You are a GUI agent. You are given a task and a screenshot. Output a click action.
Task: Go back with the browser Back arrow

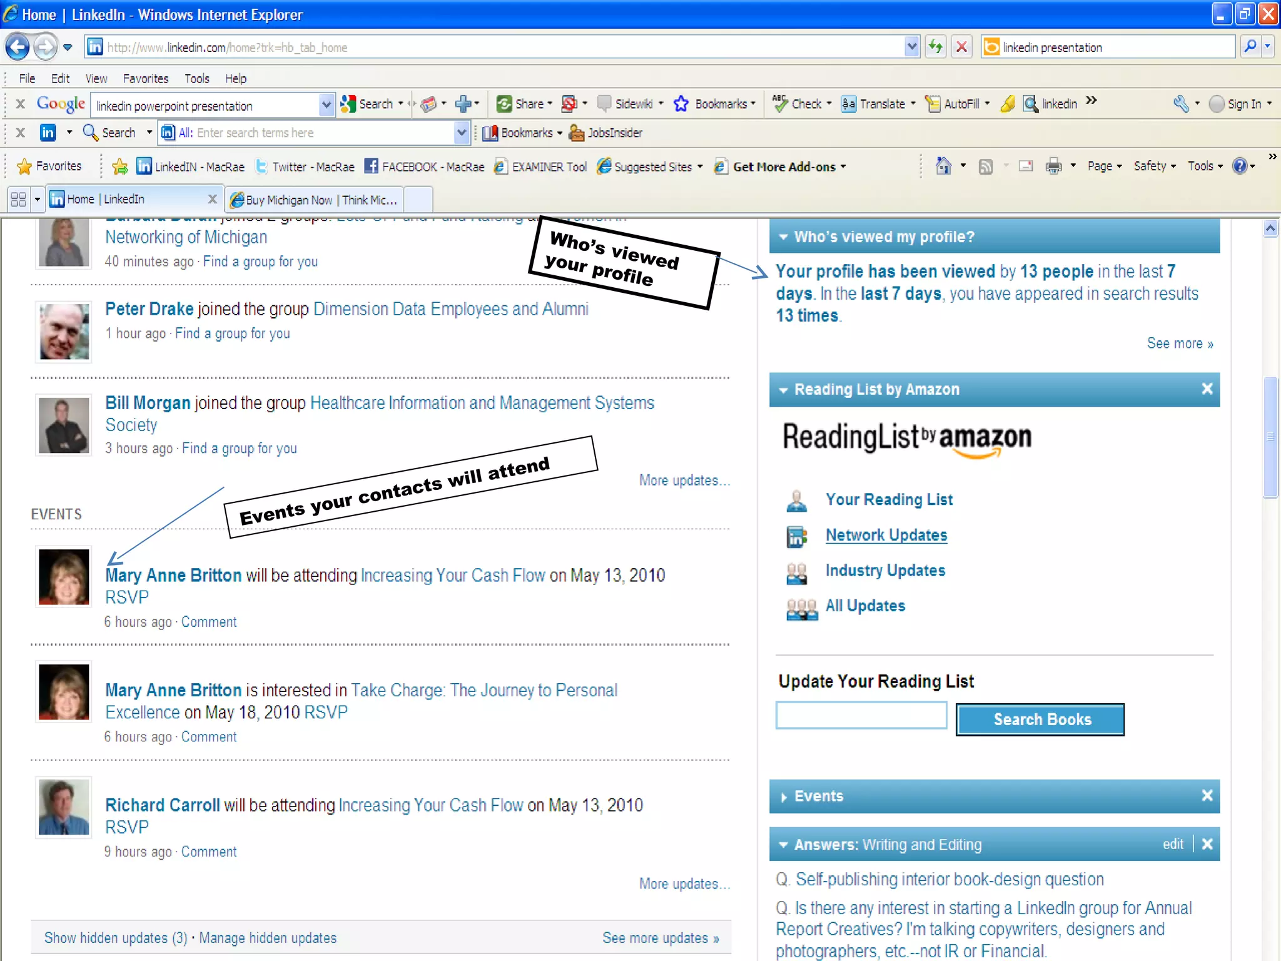[18, 47]
